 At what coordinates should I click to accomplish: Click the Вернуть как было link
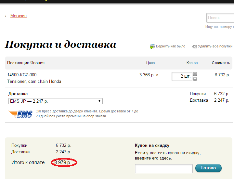(171, 46)
